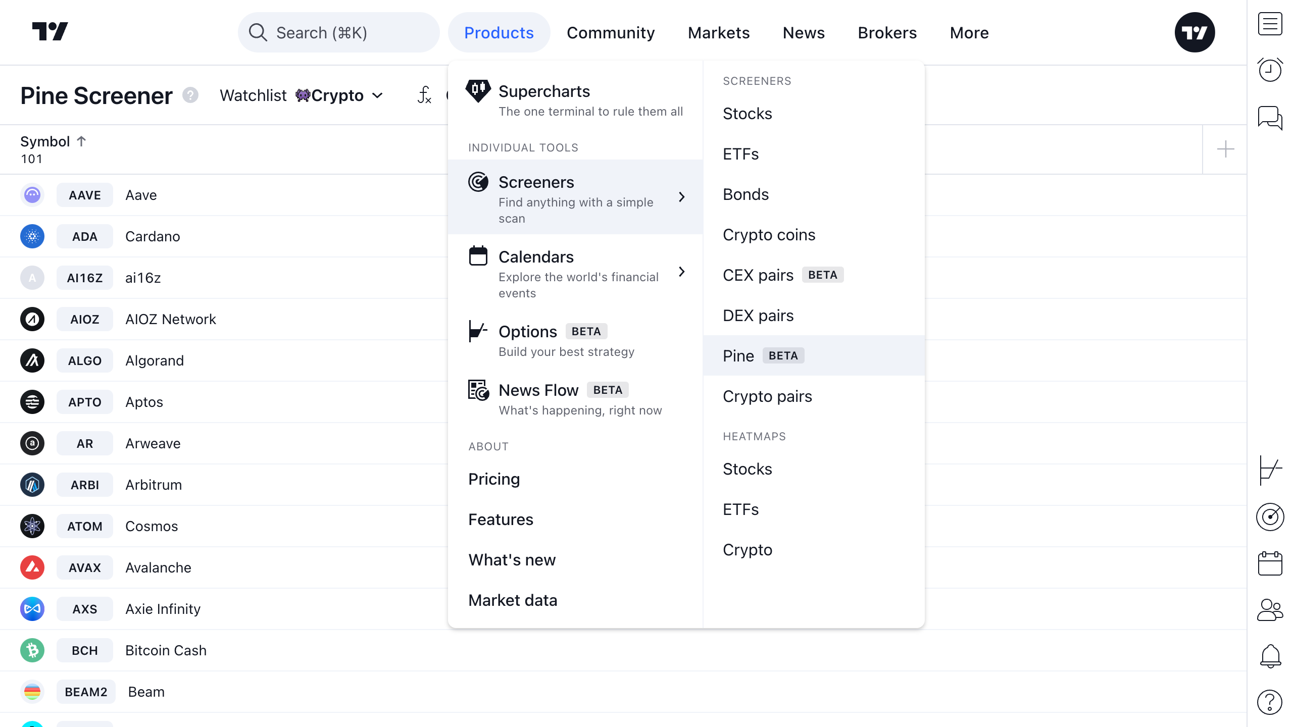
Task: Open the alerts clock icon in right sidebar
Action: [1270, 70]
